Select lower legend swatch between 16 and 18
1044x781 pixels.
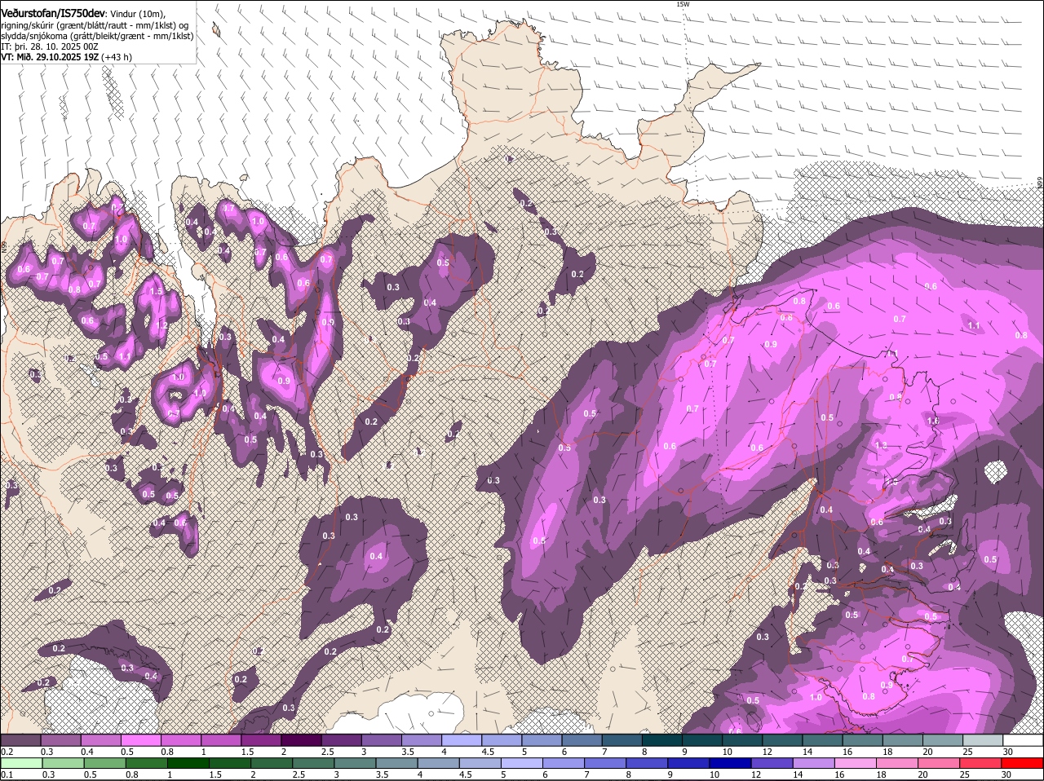pyautogui.click(x=856, y=763)
